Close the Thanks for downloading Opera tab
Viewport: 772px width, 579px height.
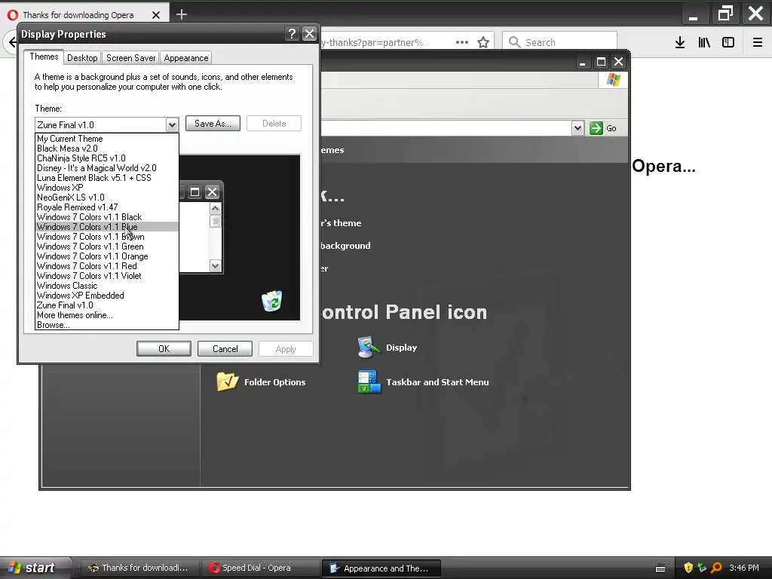click(x=156, y=15)
